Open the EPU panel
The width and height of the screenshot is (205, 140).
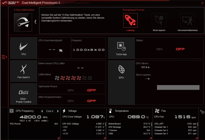[x=121, y=83]
